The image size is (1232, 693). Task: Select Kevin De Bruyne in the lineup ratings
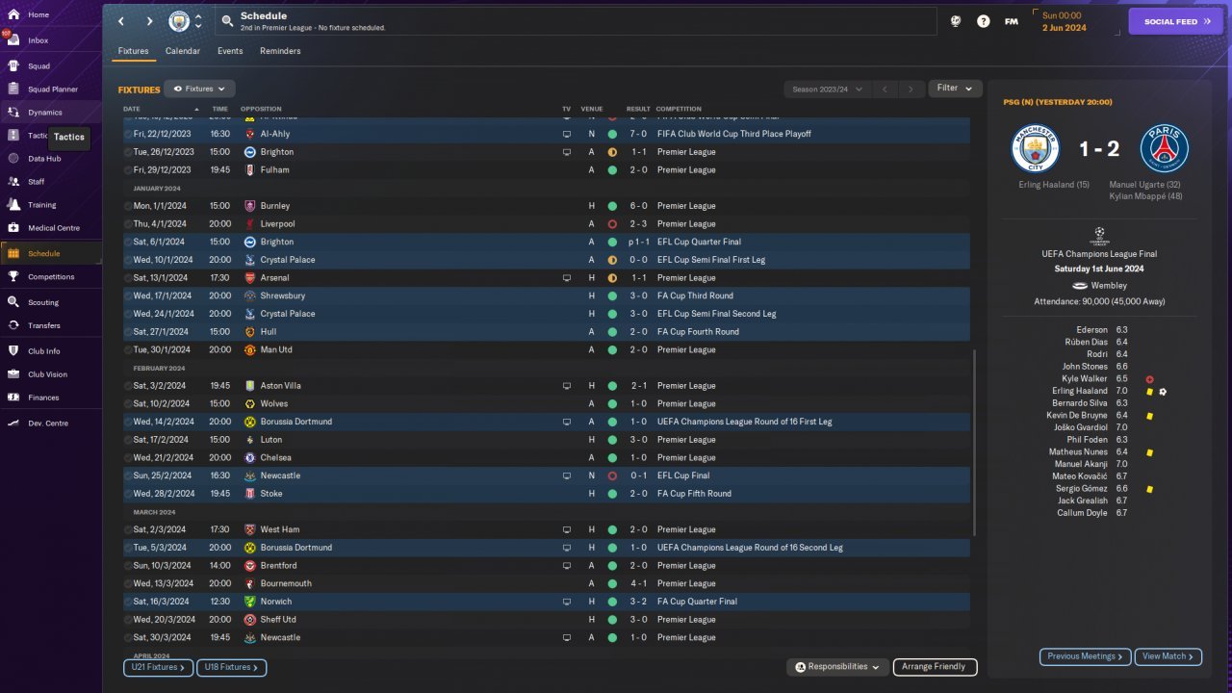coord(1076,416)
